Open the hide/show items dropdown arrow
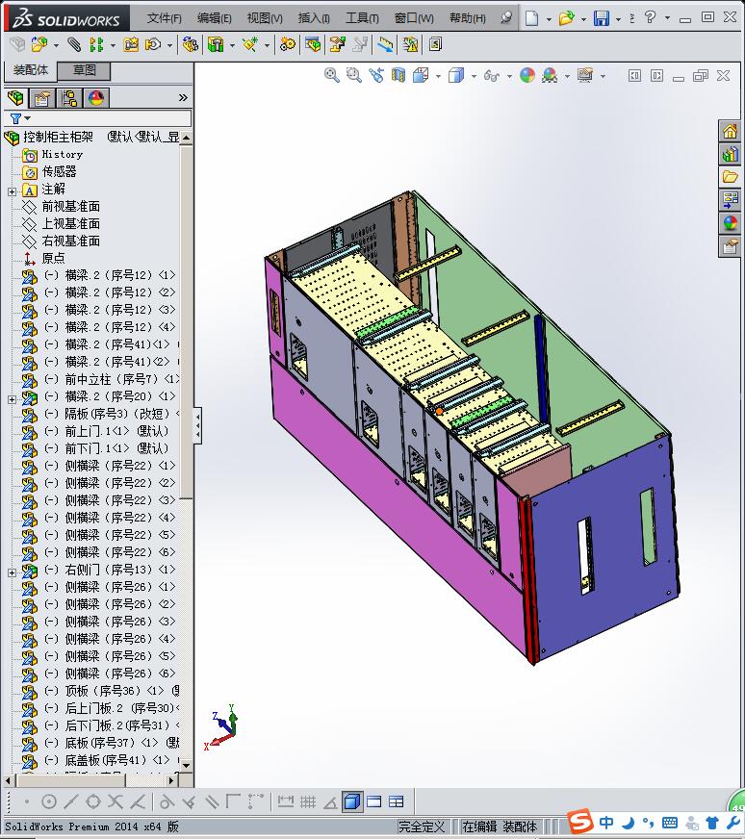Viewport: 745px width, 839px height. (509, 76)
